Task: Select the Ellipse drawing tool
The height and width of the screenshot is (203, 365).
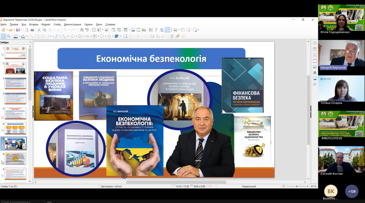Action: (x=43, y=36)
